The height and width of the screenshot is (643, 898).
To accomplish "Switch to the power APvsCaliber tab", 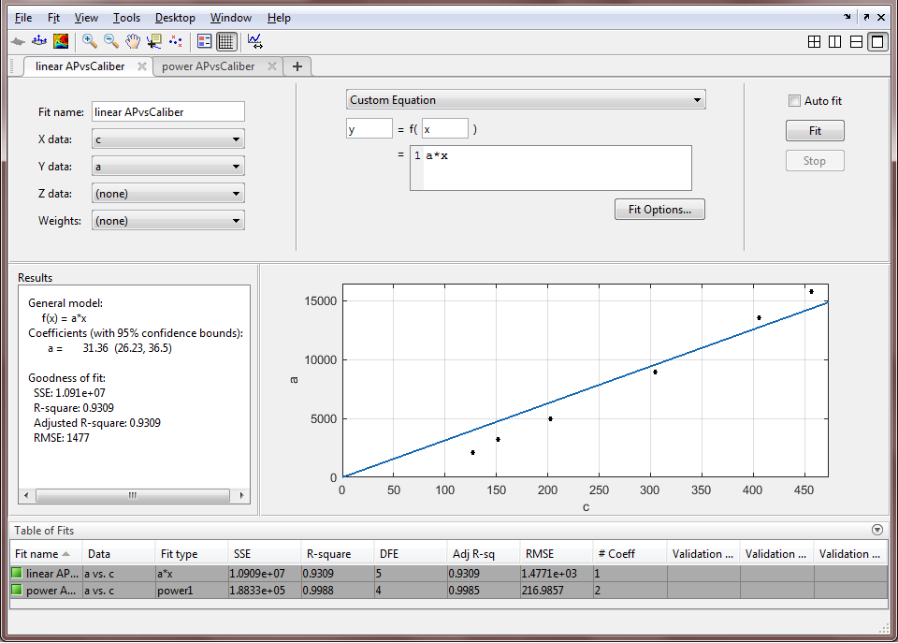I will 209,66.
